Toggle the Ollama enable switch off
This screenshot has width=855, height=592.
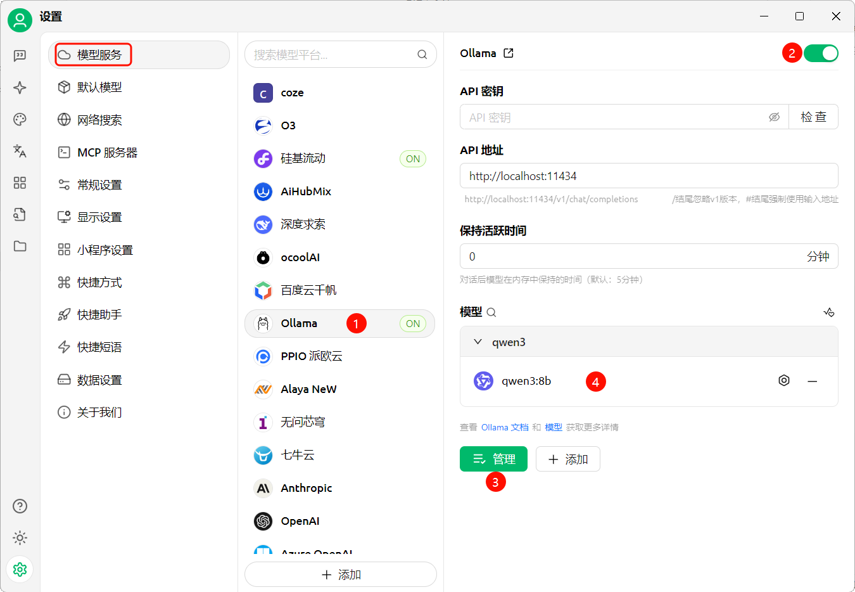pyautogui.click(x=821, y=53)
